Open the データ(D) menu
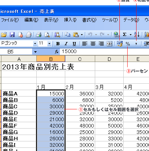 [131, 20]
